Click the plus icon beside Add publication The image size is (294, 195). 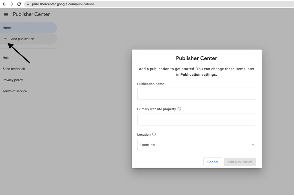(5, 39)
